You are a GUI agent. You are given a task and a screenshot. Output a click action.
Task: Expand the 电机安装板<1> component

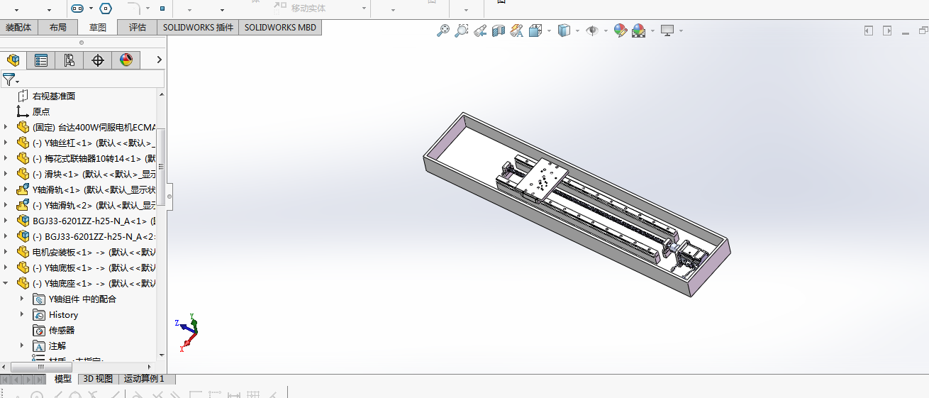tap(6, 252)
